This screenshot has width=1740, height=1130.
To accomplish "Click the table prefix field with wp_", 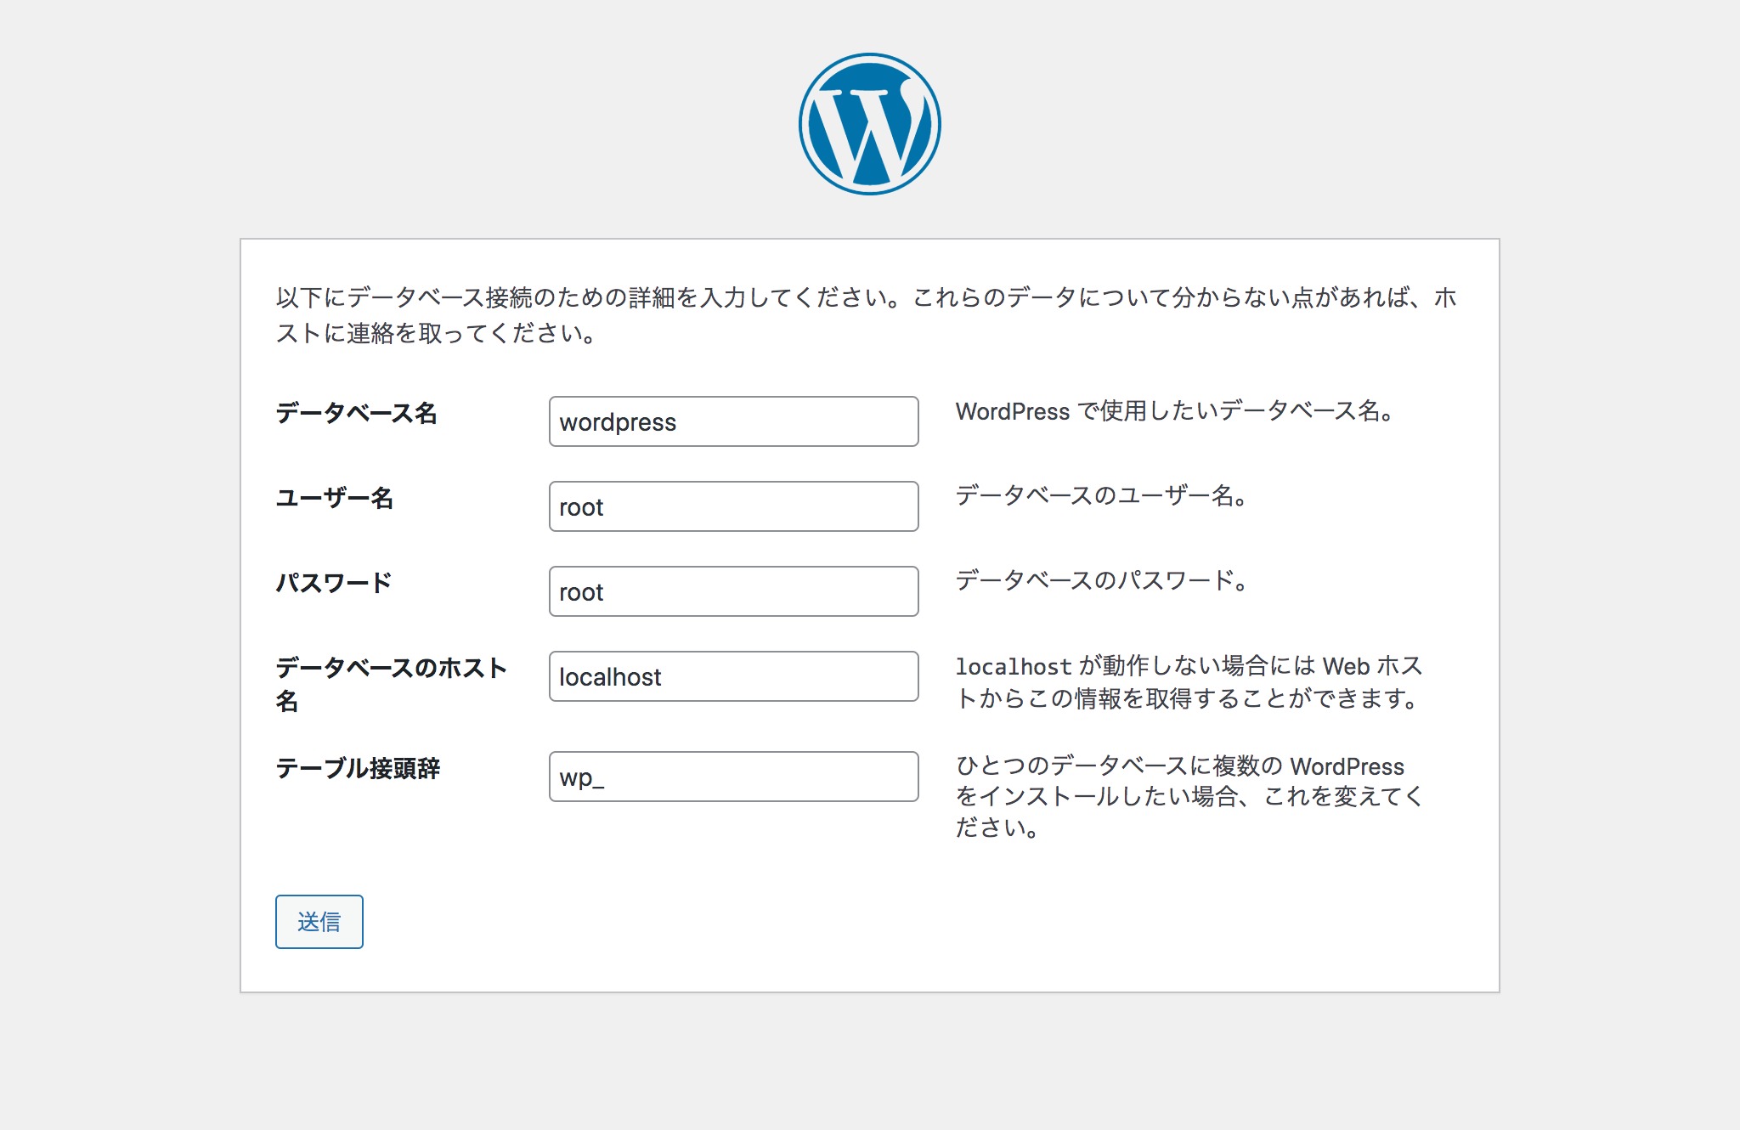I will point(733,777).
